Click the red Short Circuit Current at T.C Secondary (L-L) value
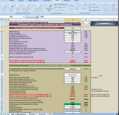 (73, 95)
